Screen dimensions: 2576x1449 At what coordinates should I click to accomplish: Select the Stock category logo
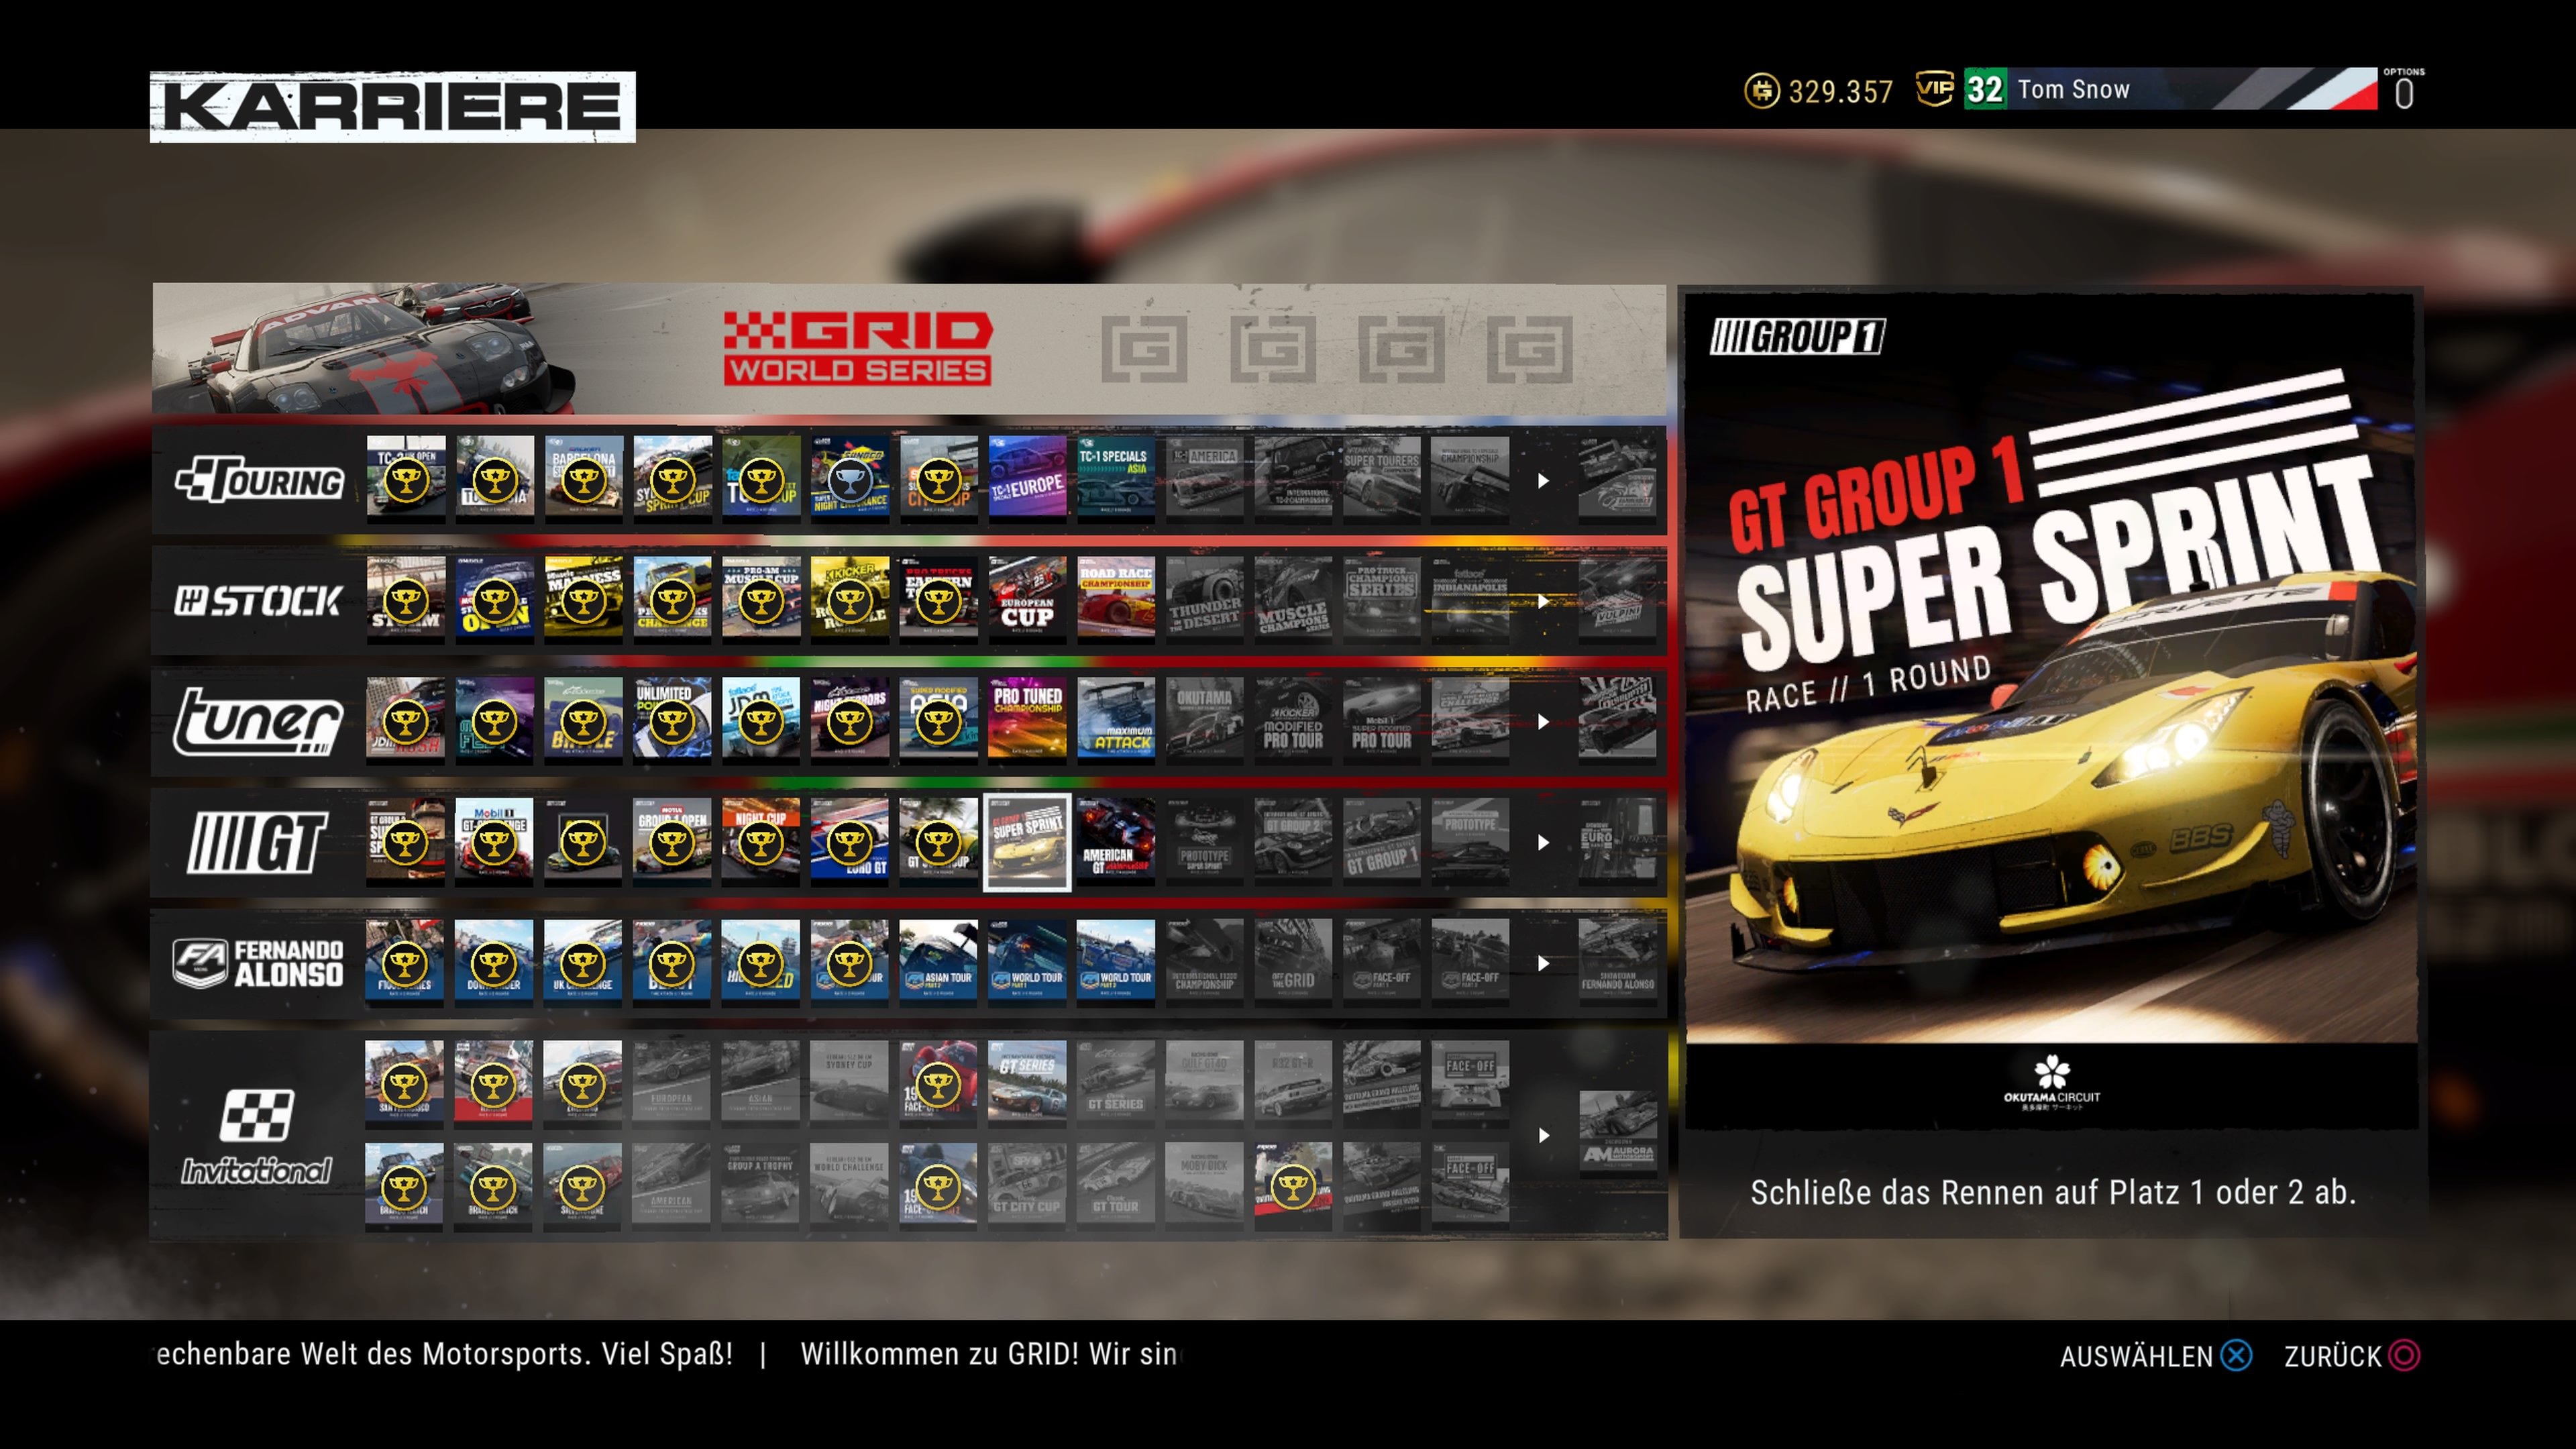pos(259,601)
